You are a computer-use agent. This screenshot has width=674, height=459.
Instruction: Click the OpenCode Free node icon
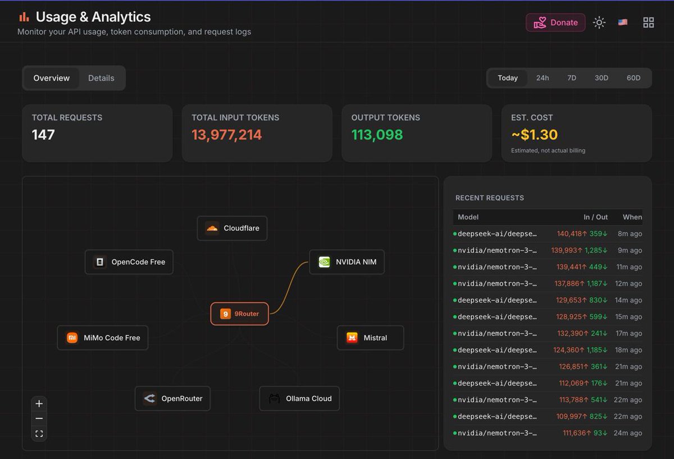point(100,262)
